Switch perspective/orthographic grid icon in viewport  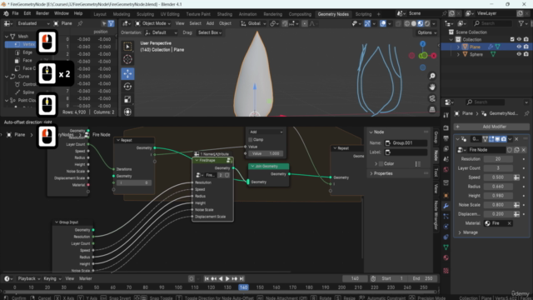[432, 109]
